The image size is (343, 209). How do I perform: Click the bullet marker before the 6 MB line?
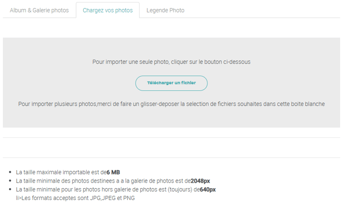click(x=11, y=172)
